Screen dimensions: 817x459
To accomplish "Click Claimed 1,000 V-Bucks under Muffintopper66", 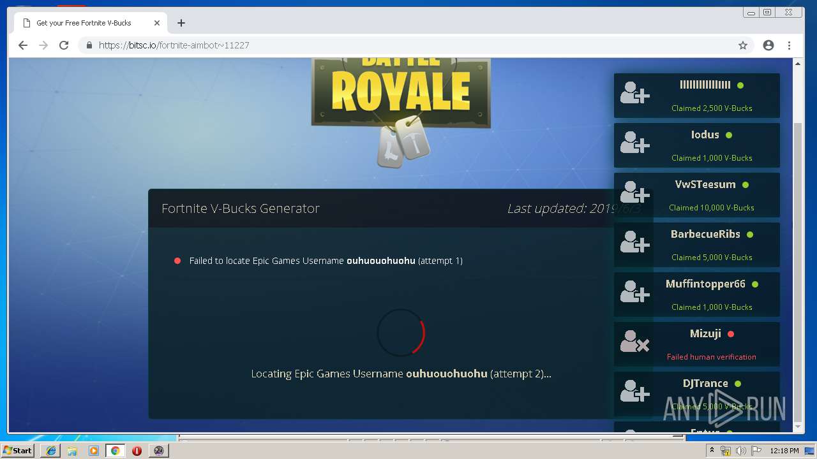I will coord(712,307).
